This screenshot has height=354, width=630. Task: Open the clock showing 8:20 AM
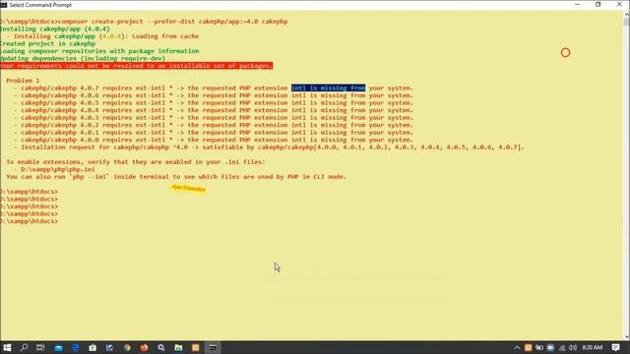pyautogui.click(x=593, y=347)
